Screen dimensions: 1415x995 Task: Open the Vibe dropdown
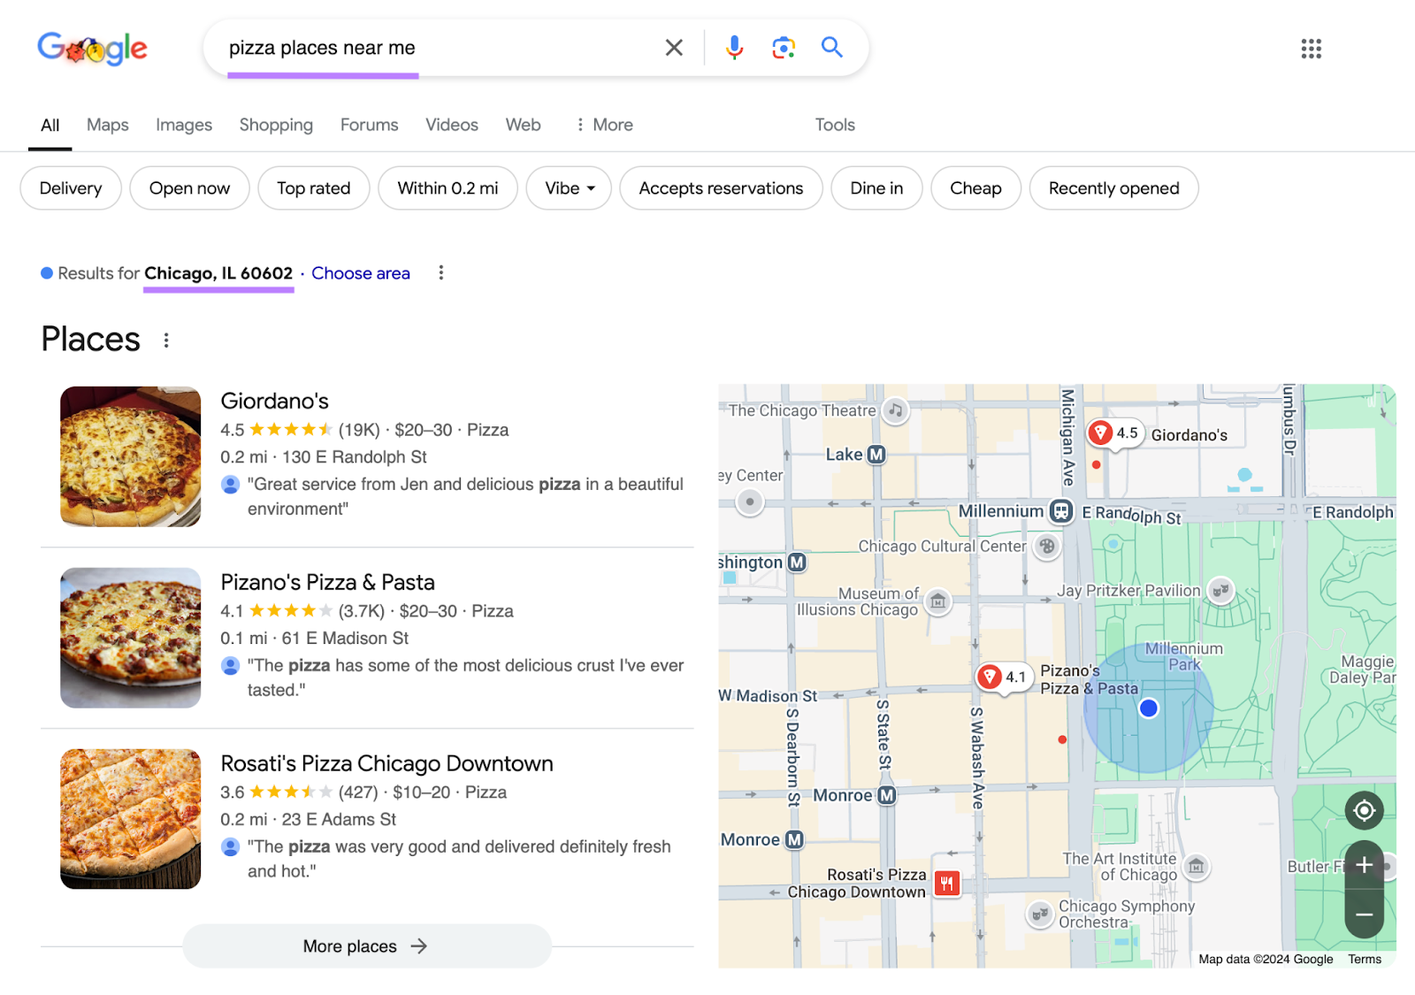click(569, 188)
